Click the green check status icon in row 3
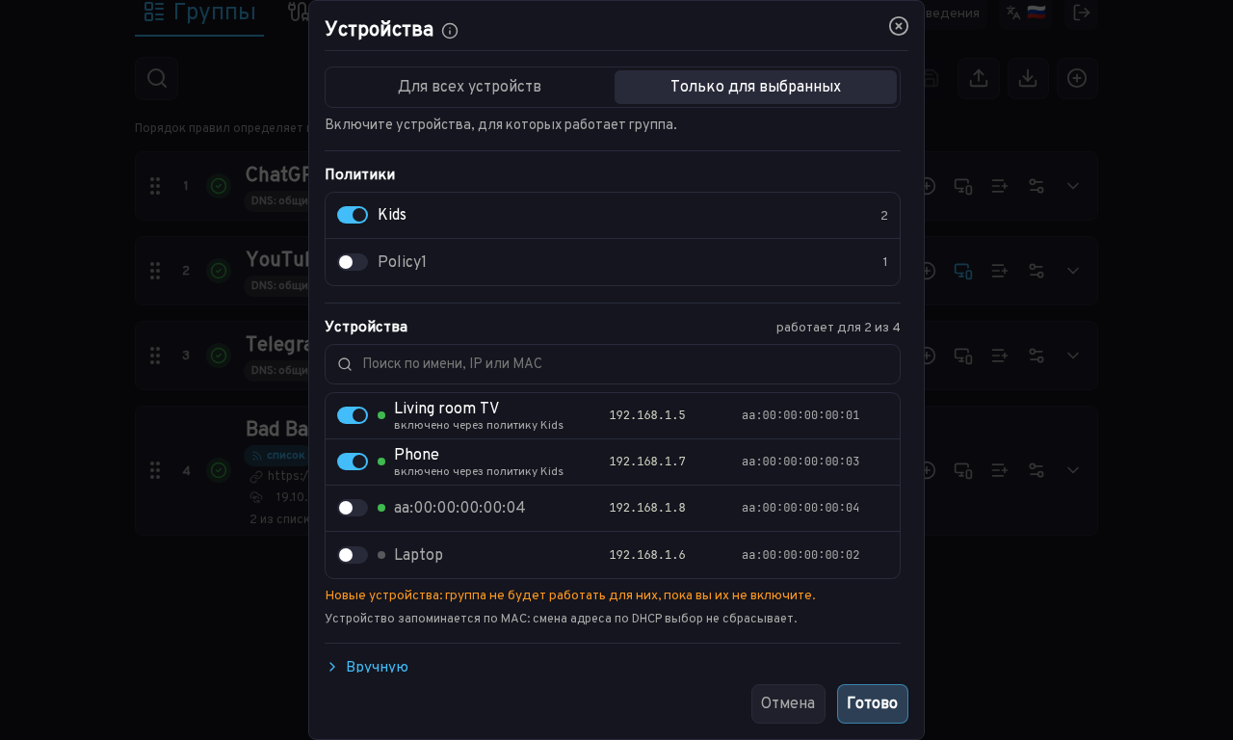Image resolution: width=1233 pixels, height=740 pixels. pos(219,356)
